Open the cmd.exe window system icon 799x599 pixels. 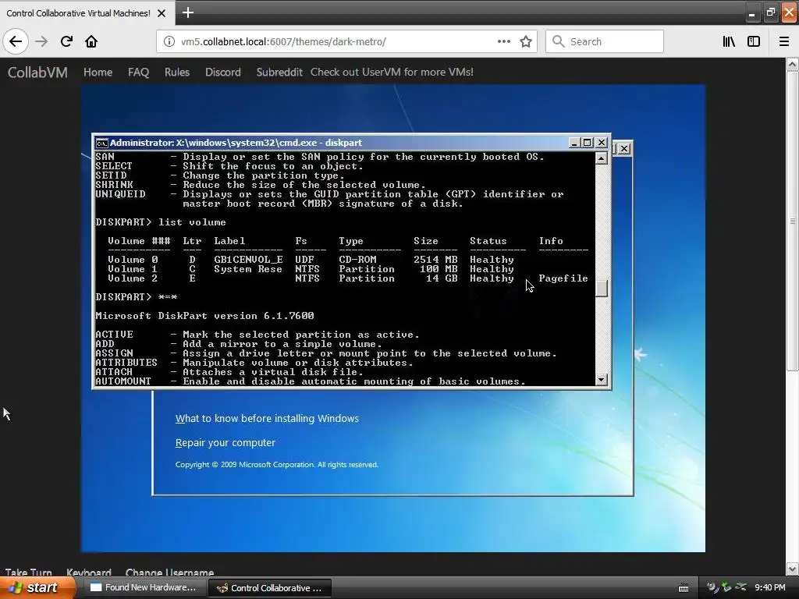pos(102,144)
